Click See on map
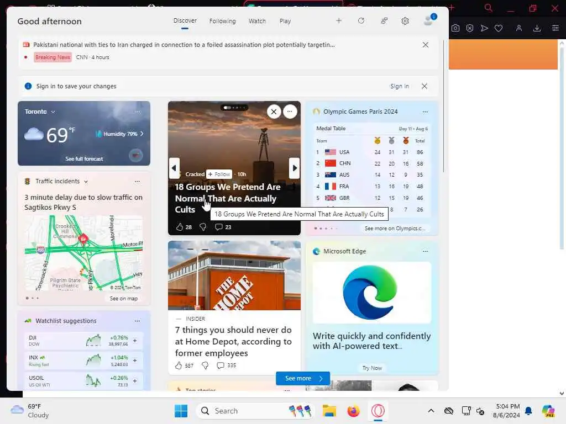Image resolution: width=566 pixels, height=424 pixels. coord(123,299)
